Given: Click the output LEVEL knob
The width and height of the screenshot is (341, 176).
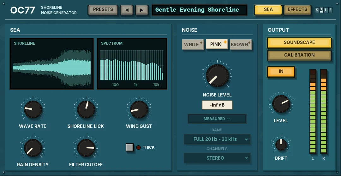Looking at the screenshot, I should coord(281,104).
